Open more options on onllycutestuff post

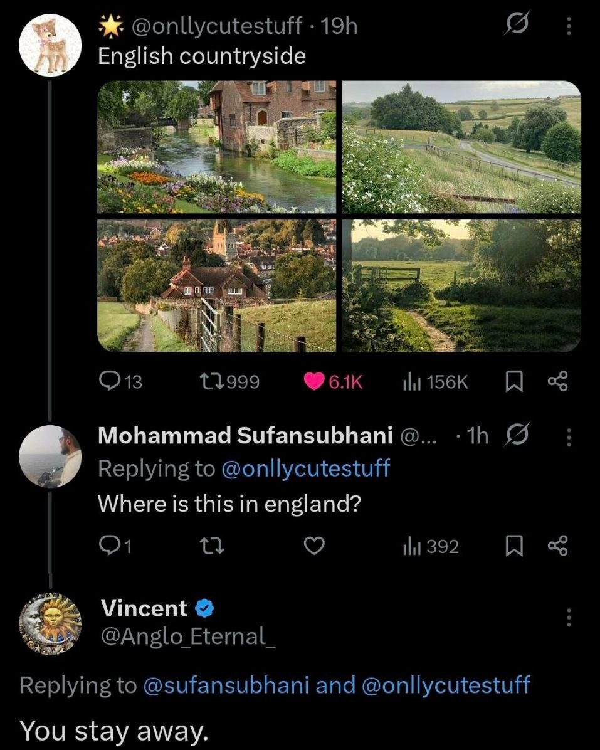[x=569, y=26]
